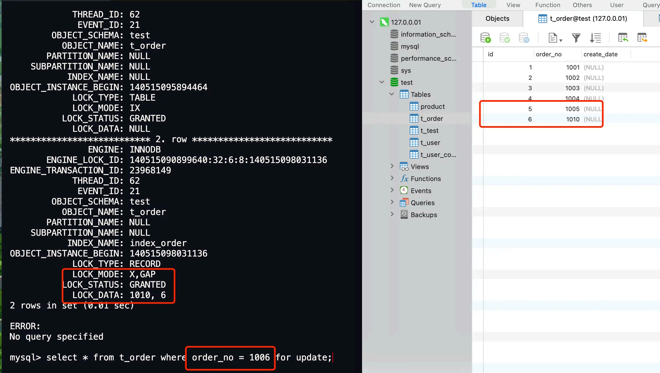
Task: Open the filter funnel tool
Action: (x=576, y=38)
